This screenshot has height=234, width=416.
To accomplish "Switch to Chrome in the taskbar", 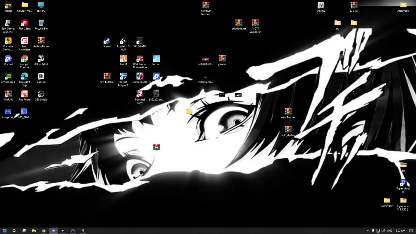I will point(44,231).
